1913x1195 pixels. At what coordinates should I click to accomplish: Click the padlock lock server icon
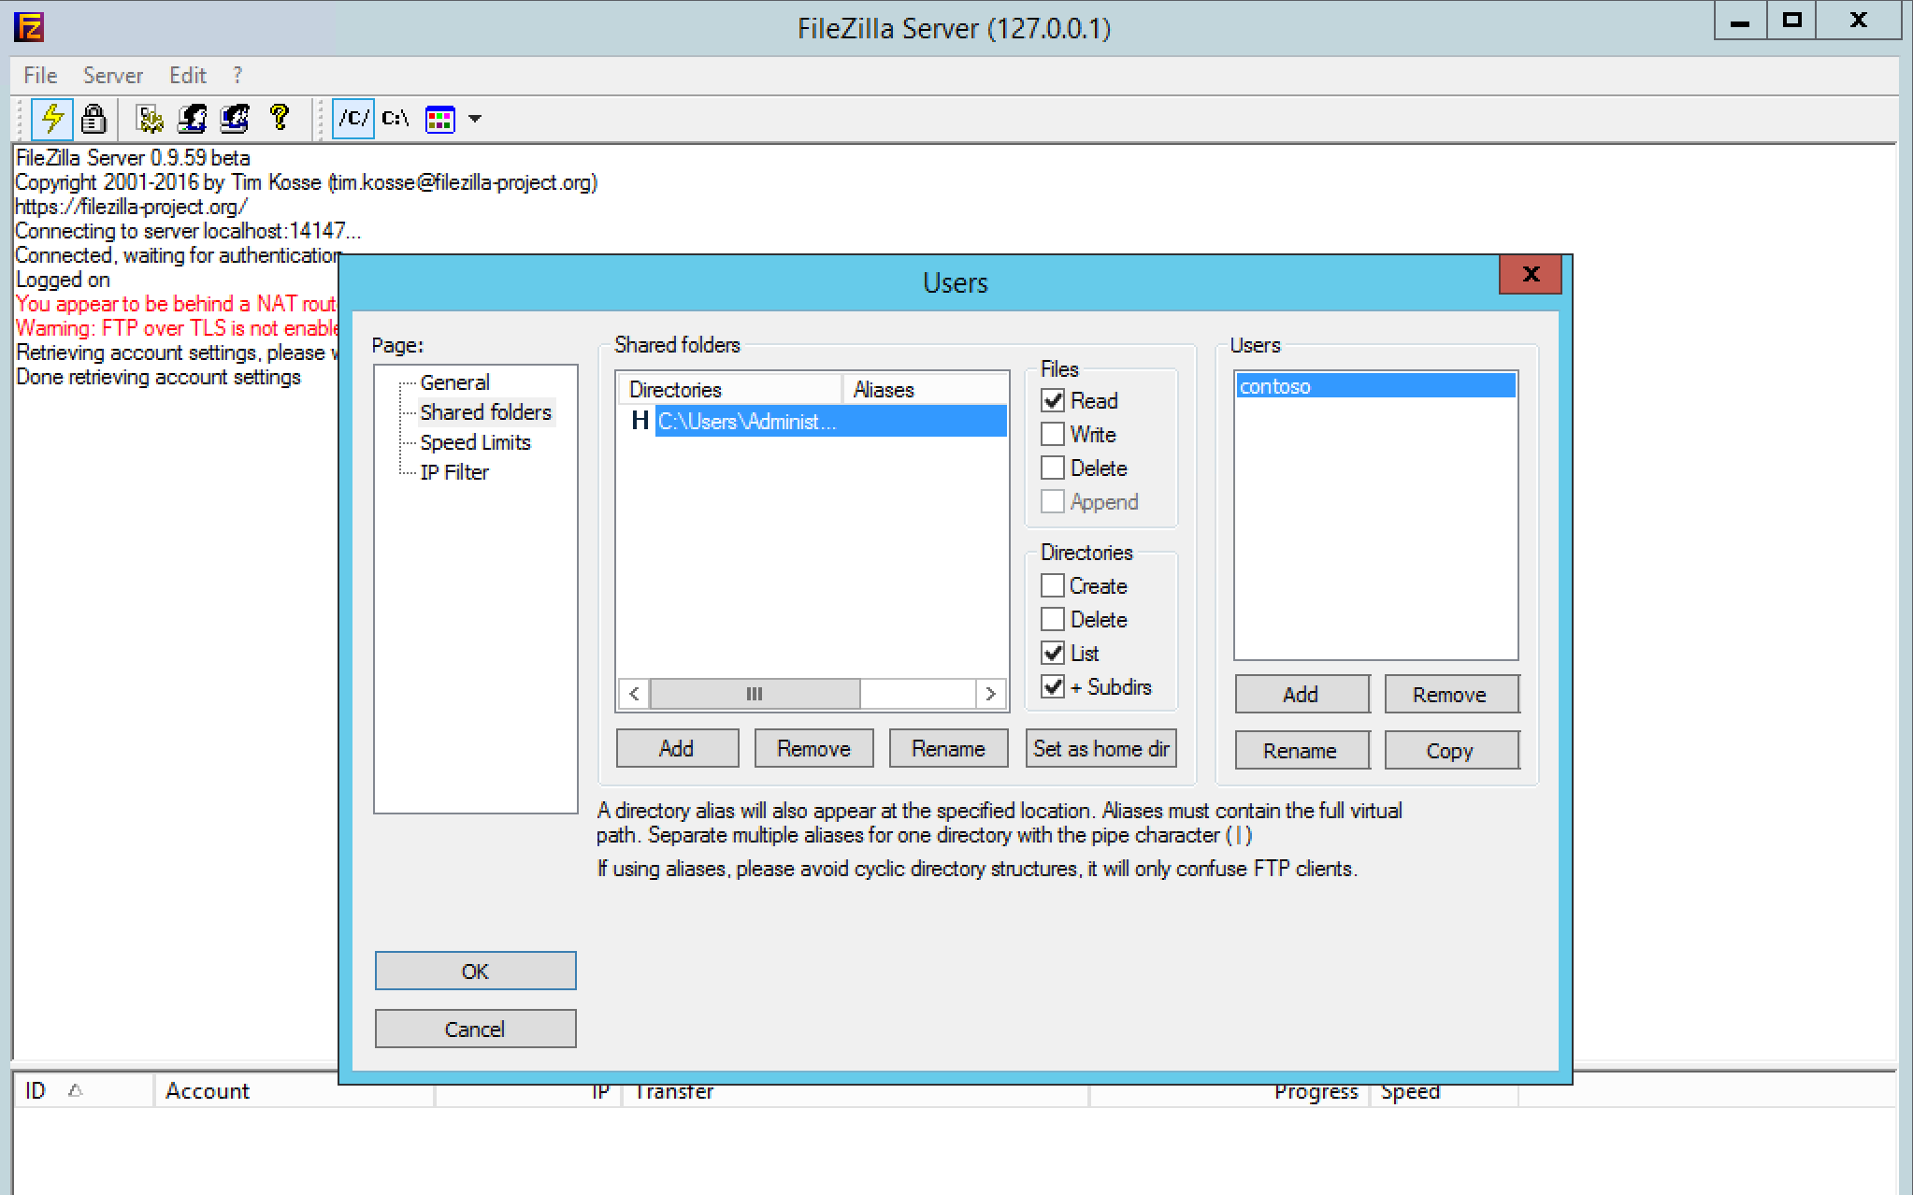(93, 119)
